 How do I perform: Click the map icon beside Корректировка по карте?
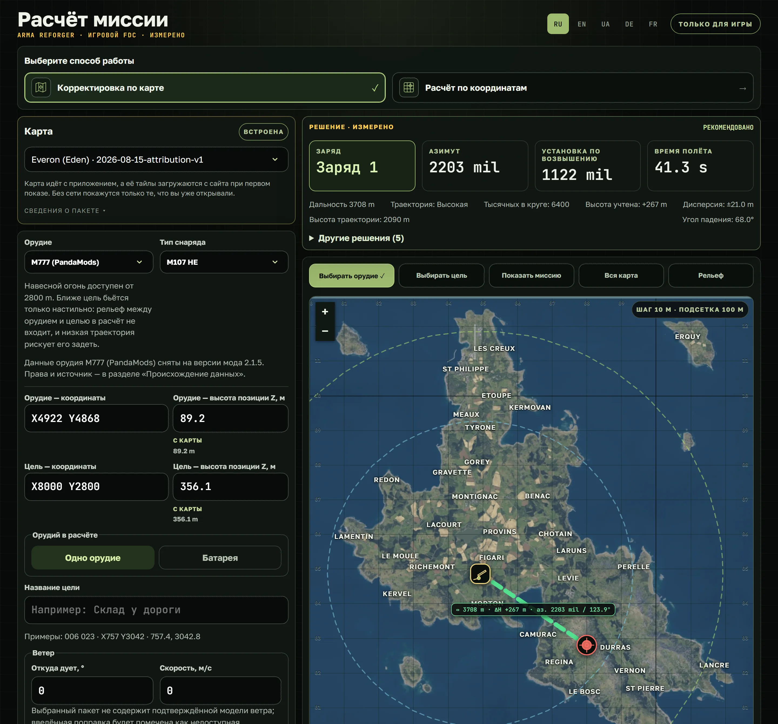coord(41,88)
